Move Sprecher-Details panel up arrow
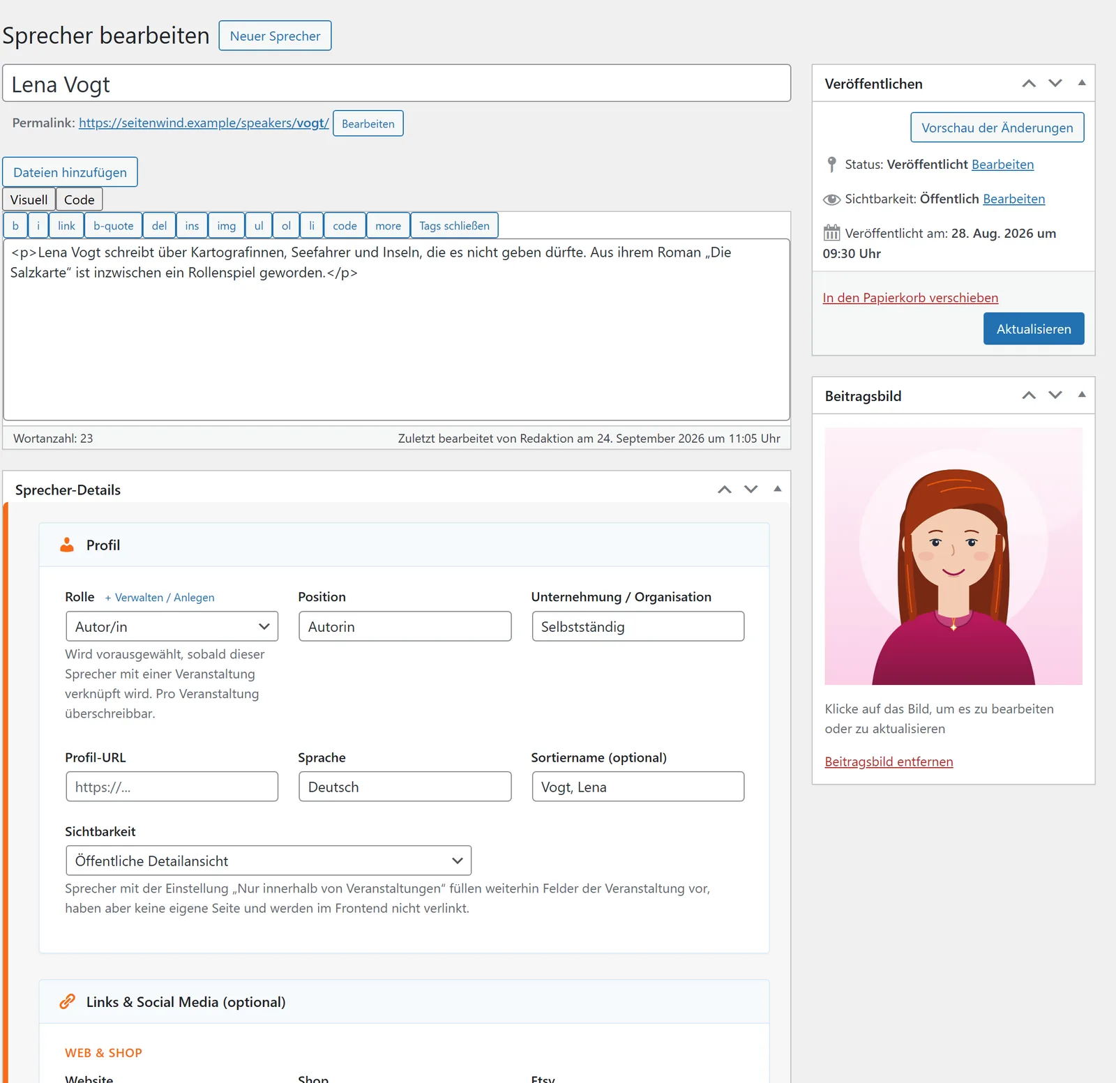This screenshot has height=1083, width=1116. [x=725, y=490]
